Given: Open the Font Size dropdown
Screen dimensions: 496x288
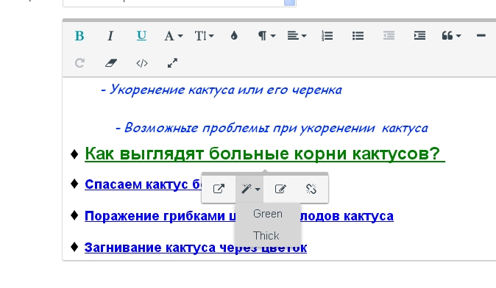Looking at the screenshot, I should [x=204, y=36].
